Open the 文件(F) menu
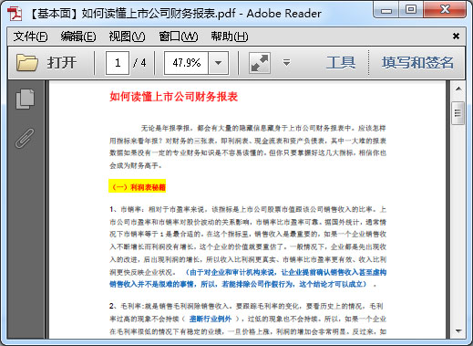The height and width of the screenshot is (346, 473). (x=30, y=37)
